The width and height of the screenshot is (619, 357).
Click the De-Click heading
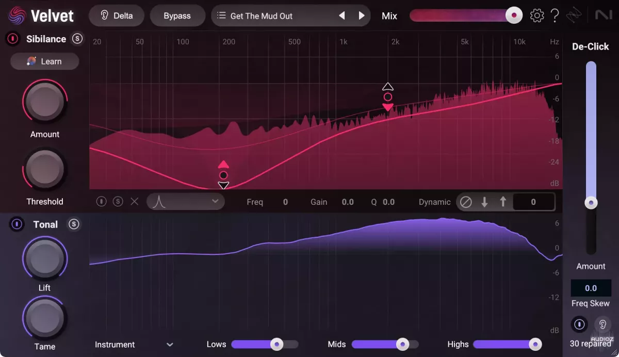point(591,46)
